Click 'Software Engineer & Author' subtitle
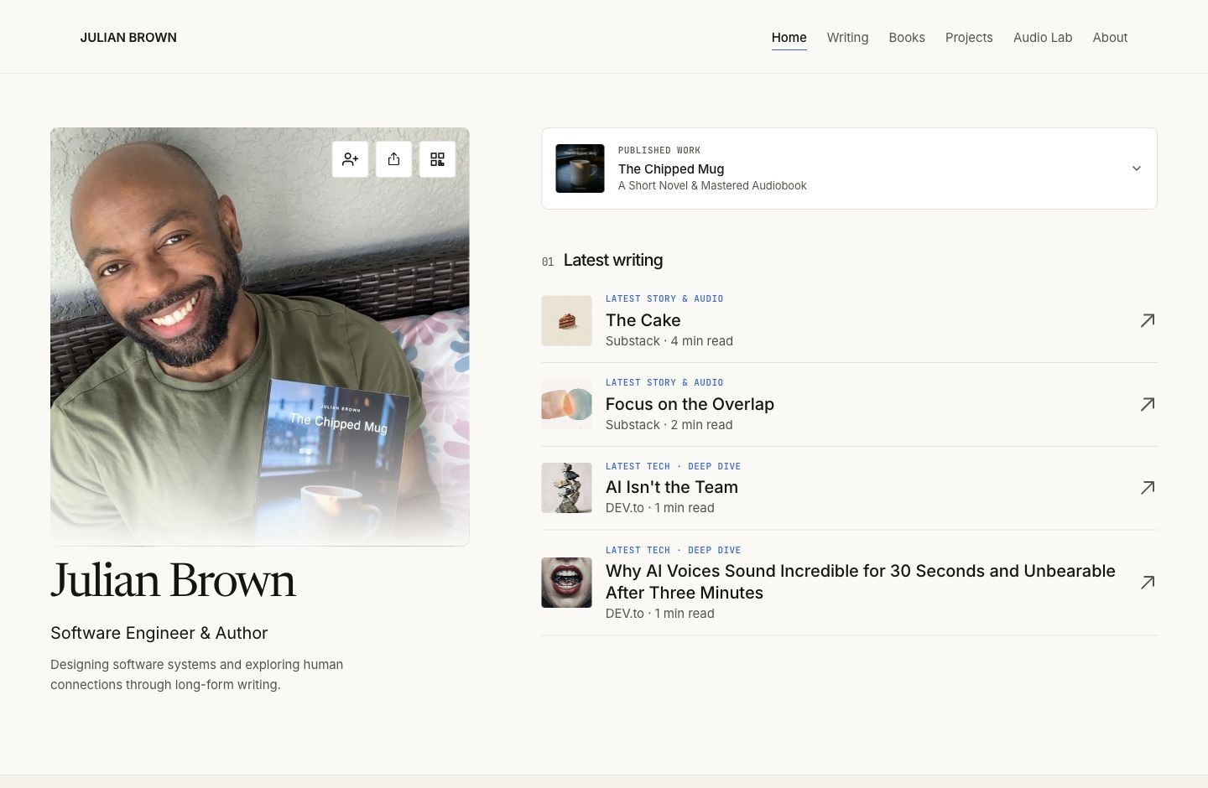The image size is (1208, 788). (x=159, y=633)
